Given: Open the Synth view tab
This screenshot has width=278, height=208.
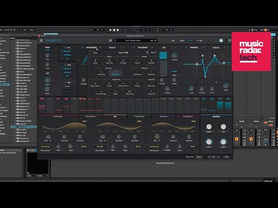Looking at the screenshot, I should (x=182, y=40).
